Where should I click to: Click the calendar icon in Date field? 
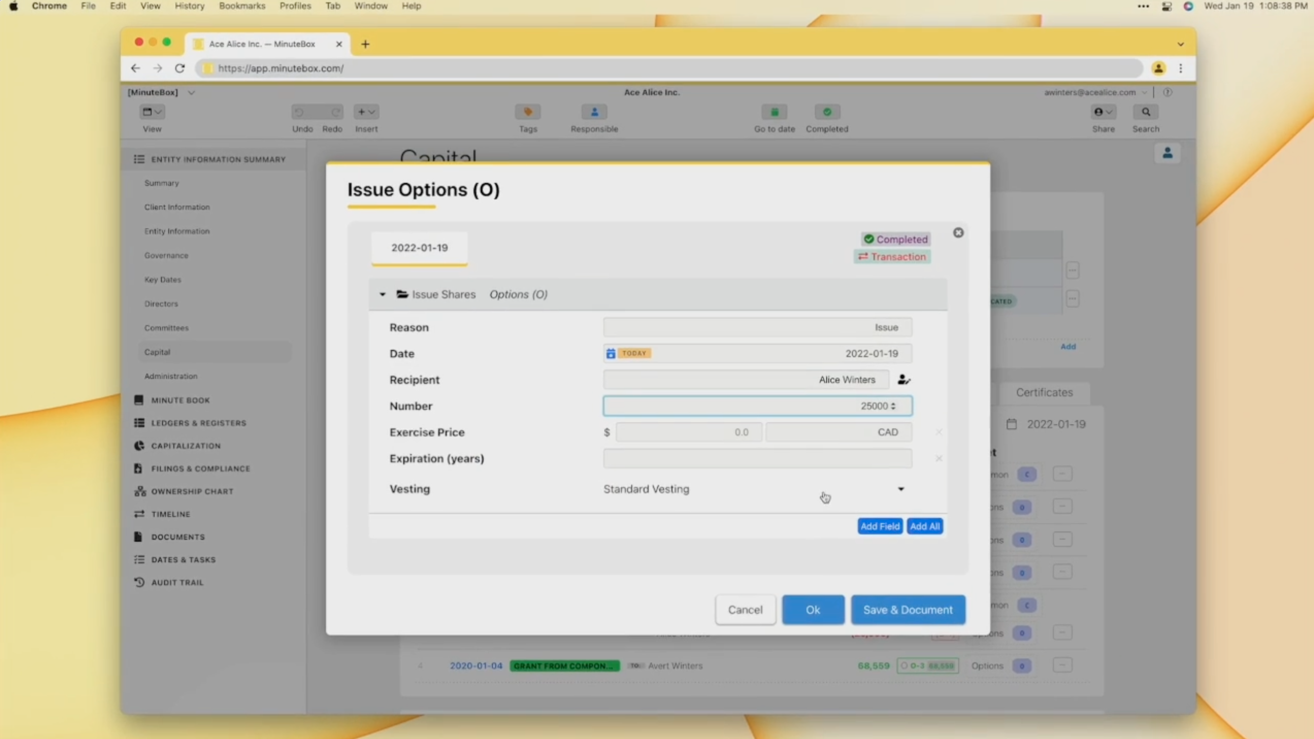(x=611, y=354)
